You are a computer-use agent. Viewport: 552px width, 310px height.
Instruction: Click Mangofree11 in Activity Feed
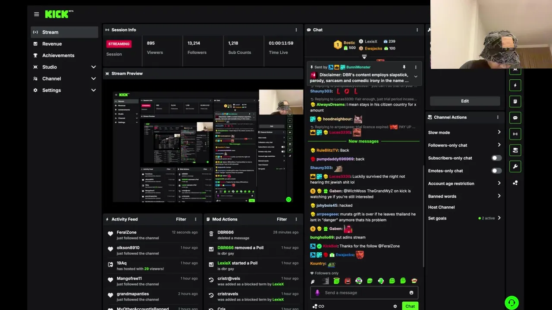(129, 279)
